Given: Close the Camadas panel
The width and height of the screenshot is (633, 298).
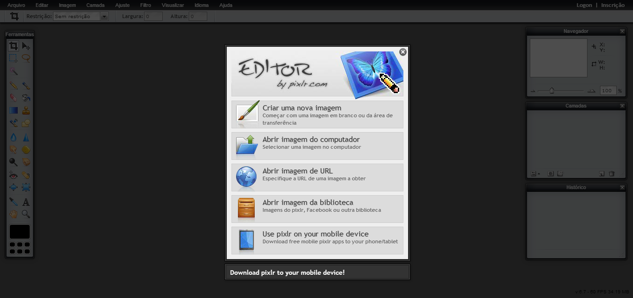Looking at the screenshot, I should pyautogui.click(x=622, y=106).
